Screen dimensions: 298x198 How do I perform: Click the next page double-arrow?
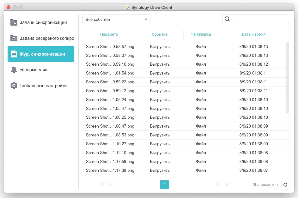click(x=218, y=184)
